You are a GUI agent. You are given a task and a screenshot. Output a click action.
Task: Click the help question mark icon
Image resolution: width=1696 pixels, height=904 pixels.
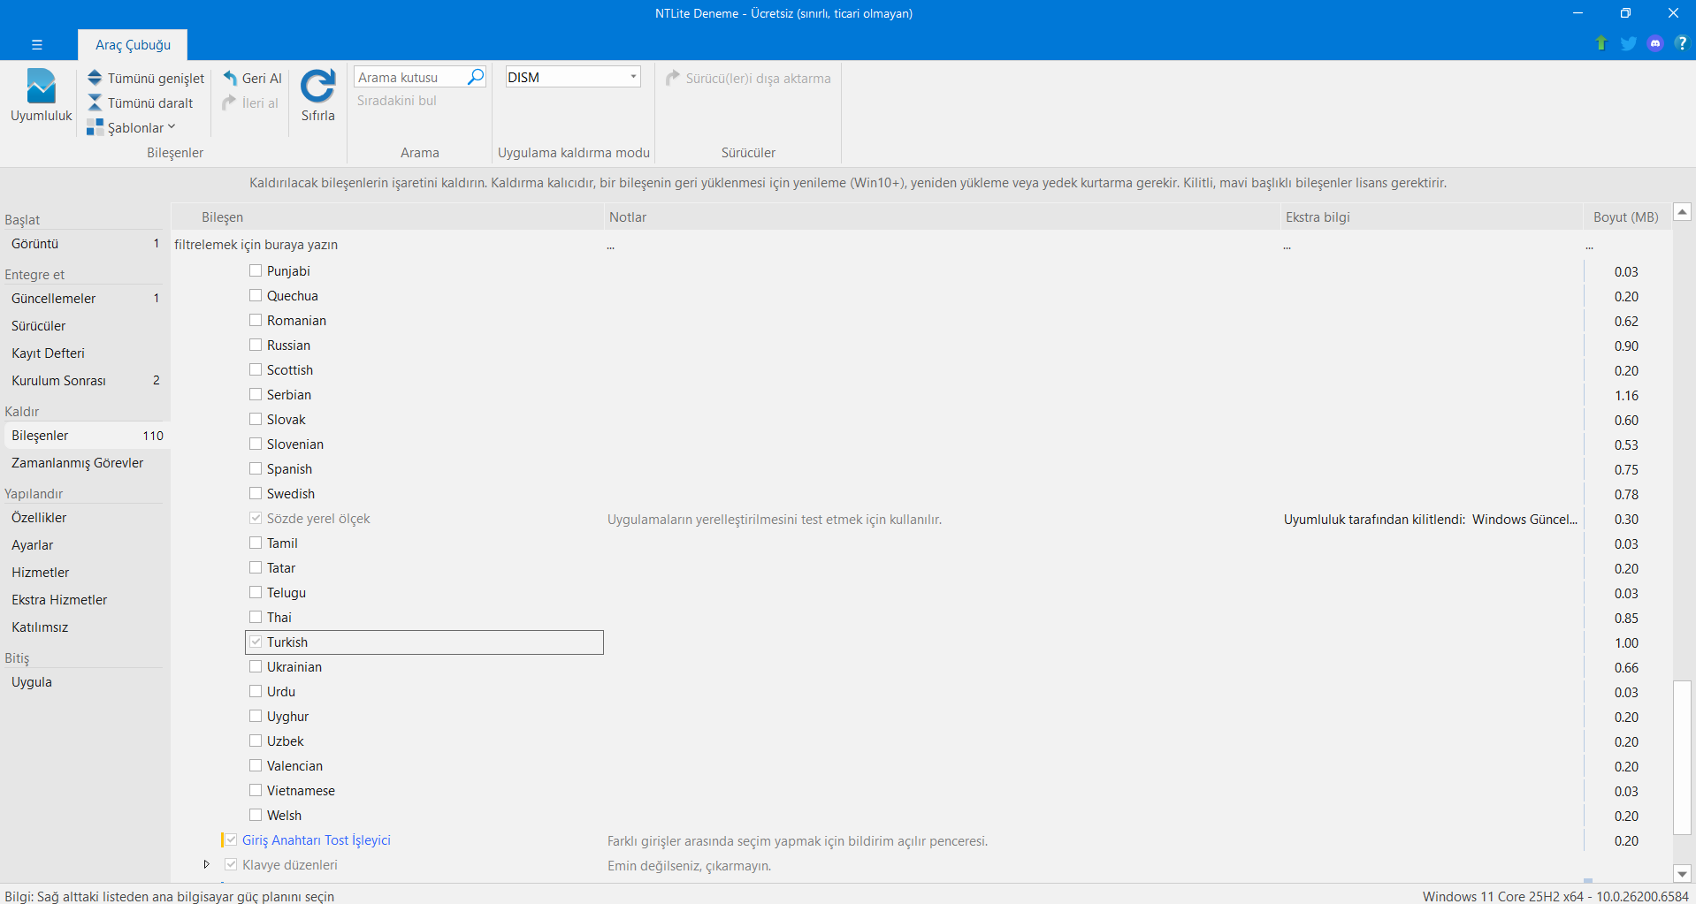point(1681,43)
